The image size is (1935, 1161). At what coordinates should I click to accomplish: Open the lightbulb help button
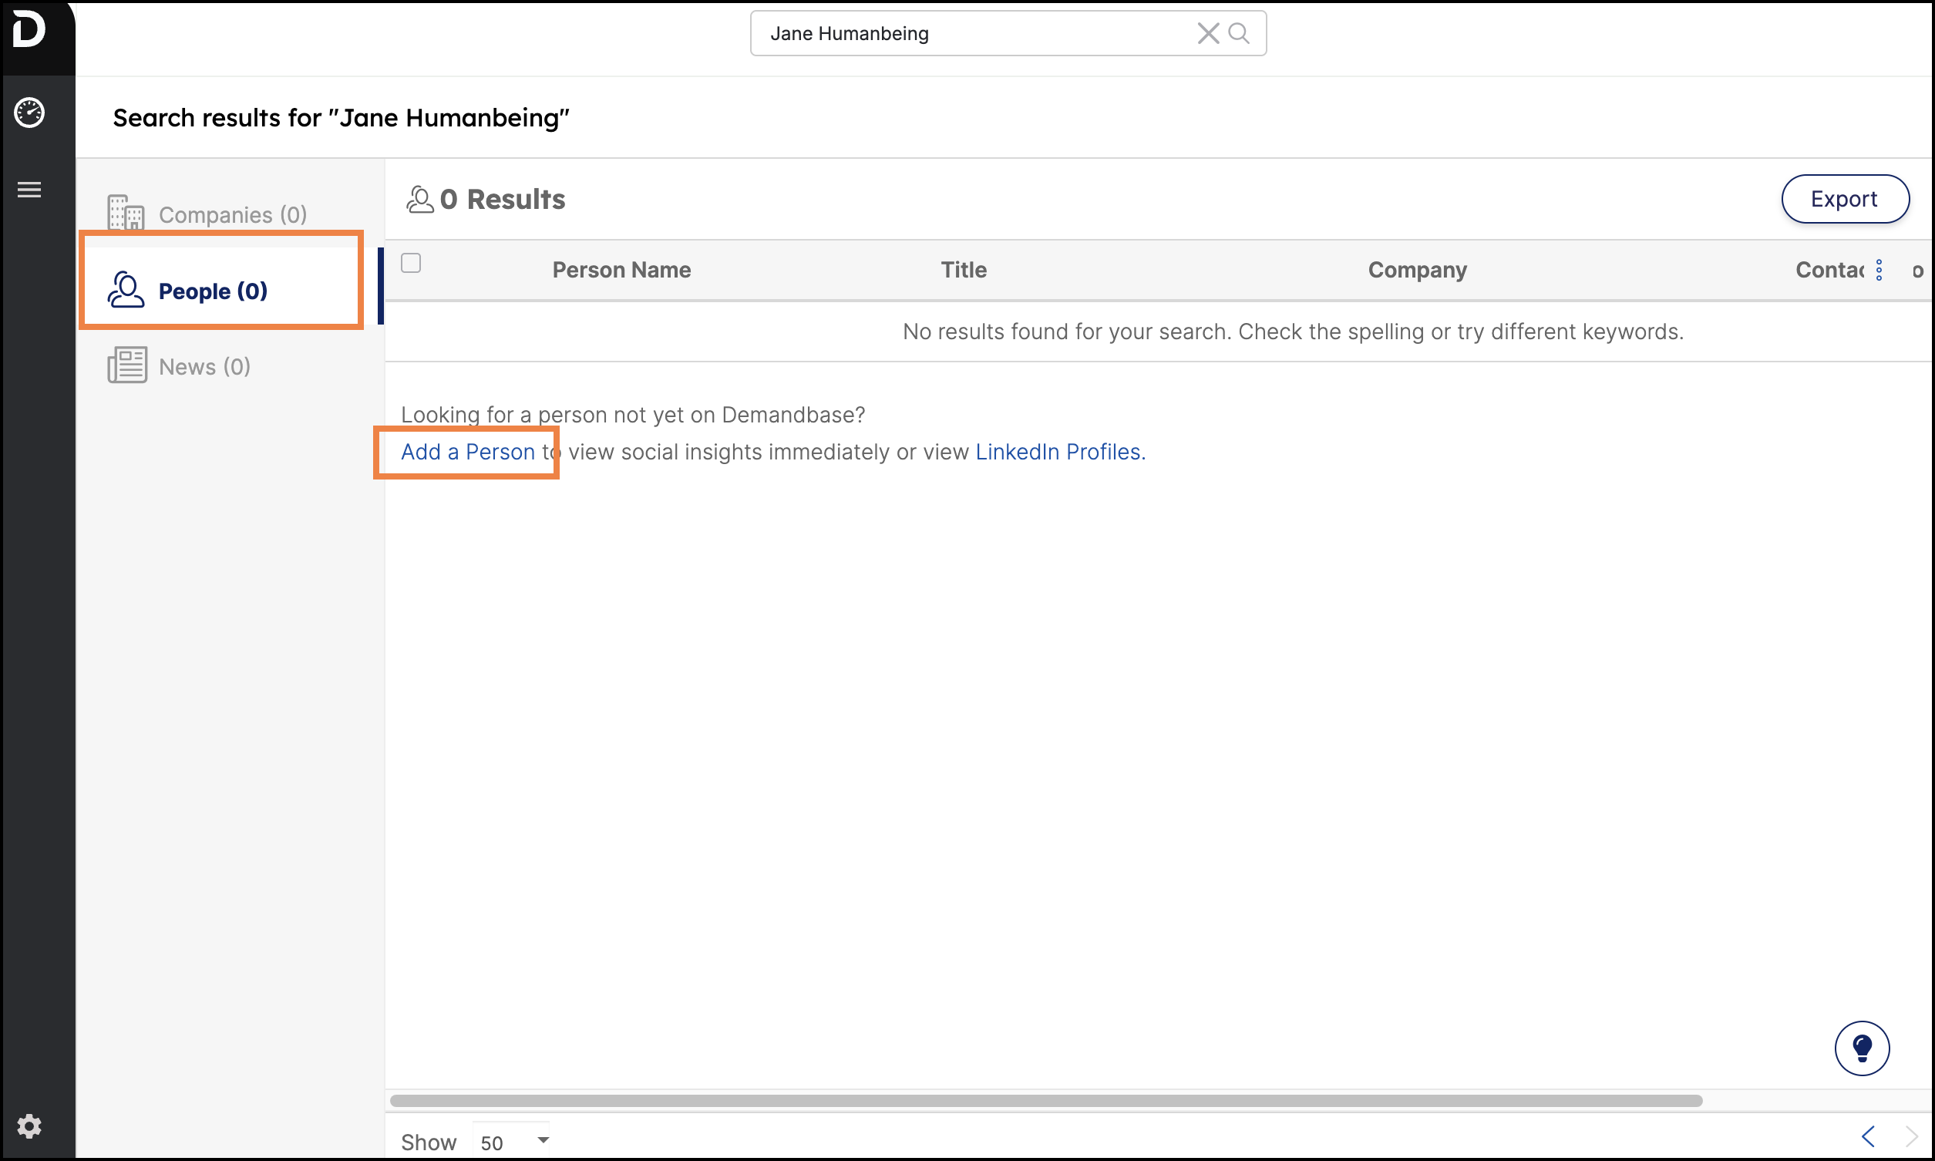click(x=1862, y=1048)
